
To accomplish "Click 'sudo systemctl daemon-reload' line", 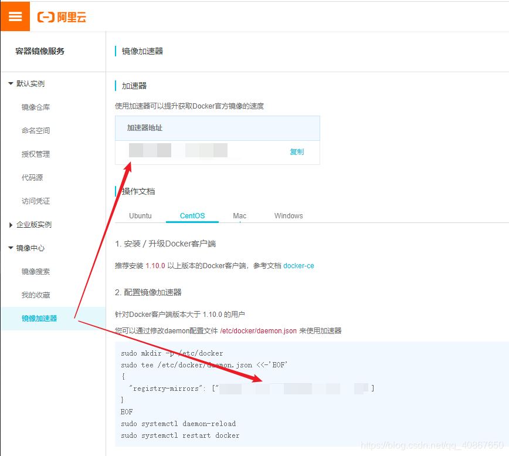I will 178,424.
